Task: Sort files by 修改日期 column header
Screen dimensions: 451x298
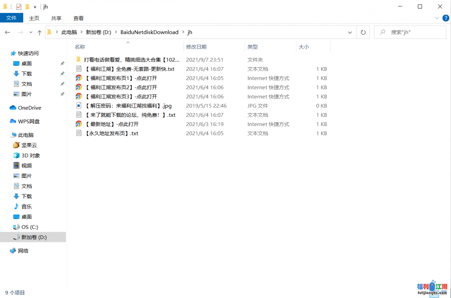Action: pyautogui.click(x=196, y=47)
